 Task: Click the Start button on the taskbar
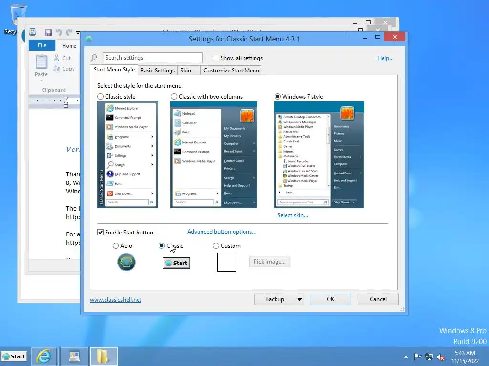tap(14, 356)
